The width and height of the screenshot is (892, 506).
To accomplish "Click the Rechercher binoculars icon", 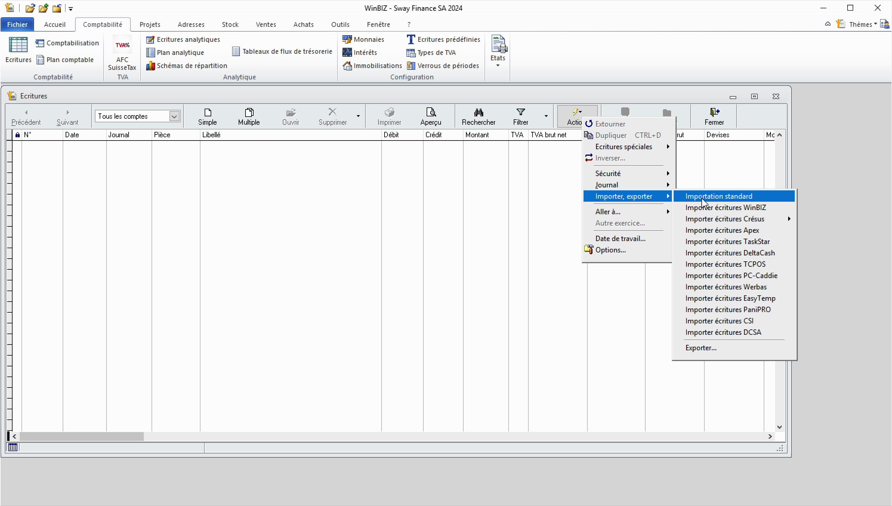I will tap(479, 112).
